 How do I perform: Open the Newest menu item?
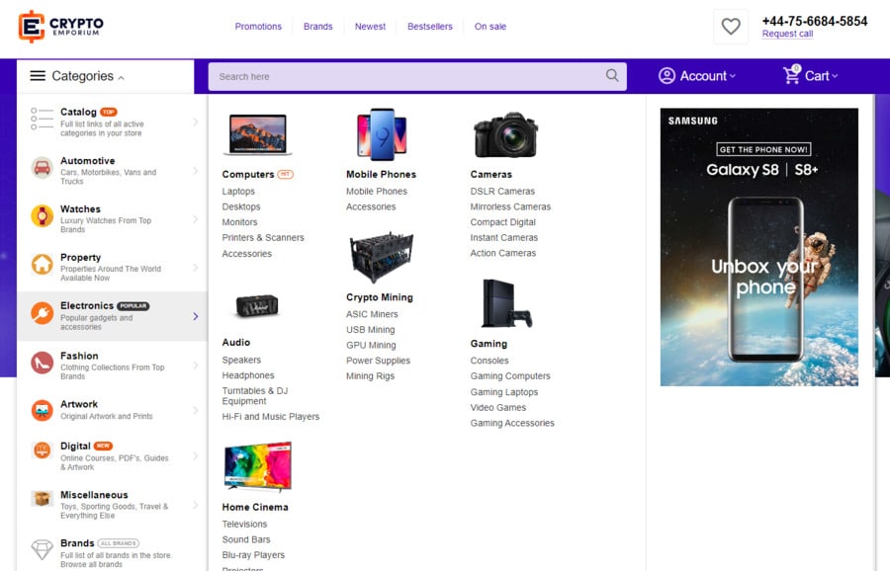(x=370, y=26)
